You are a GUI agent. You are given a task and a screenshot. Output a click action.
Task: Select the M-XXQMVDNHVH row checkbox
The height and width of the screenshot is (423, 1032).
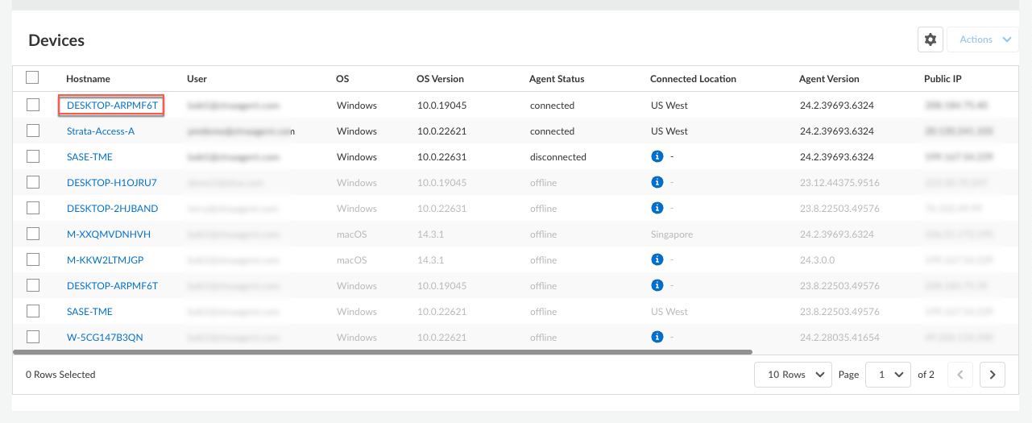click(32, 234)
